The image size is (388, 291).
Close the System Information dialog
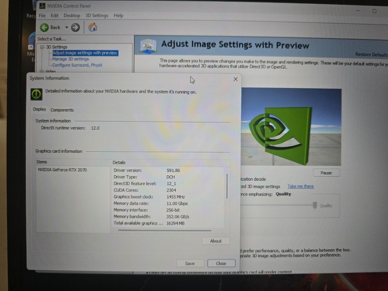[236, 79]
